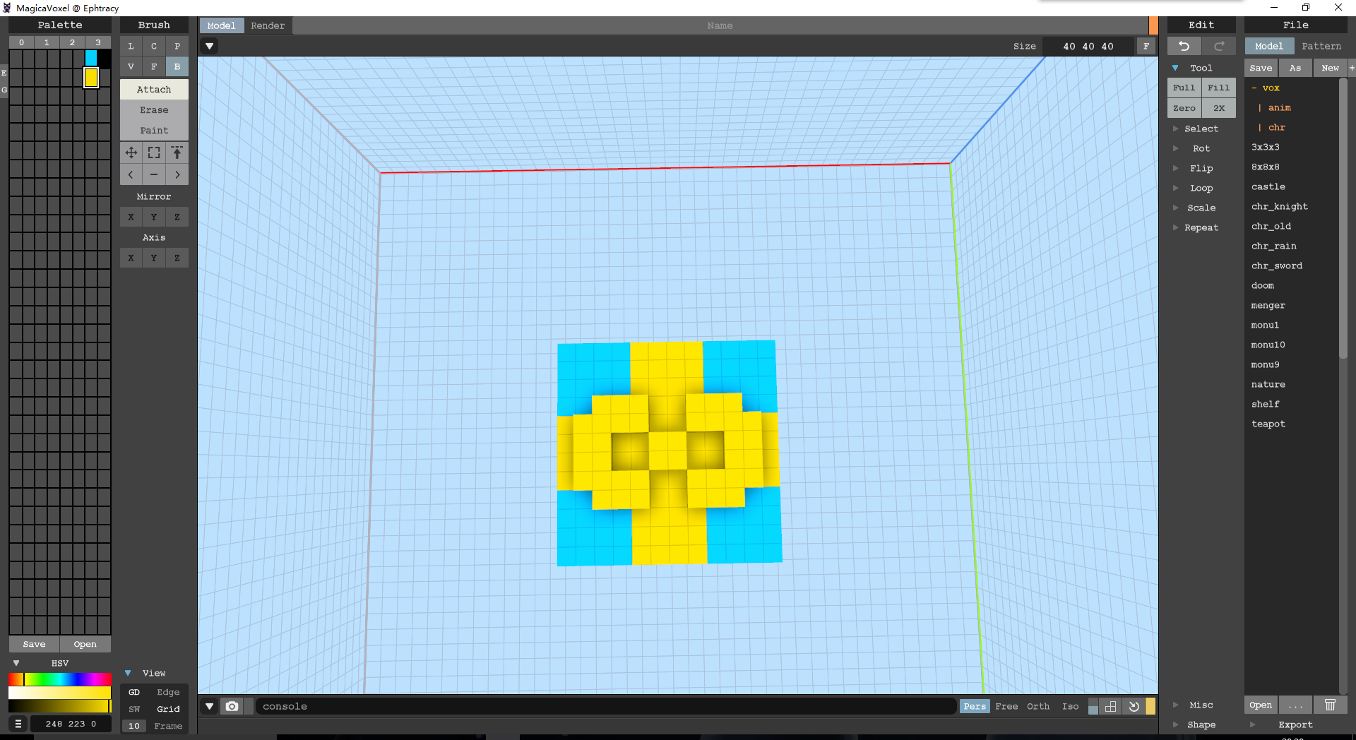Expand the Rot section
This screenshot has width=1356, height=740.
[1201, 148]
